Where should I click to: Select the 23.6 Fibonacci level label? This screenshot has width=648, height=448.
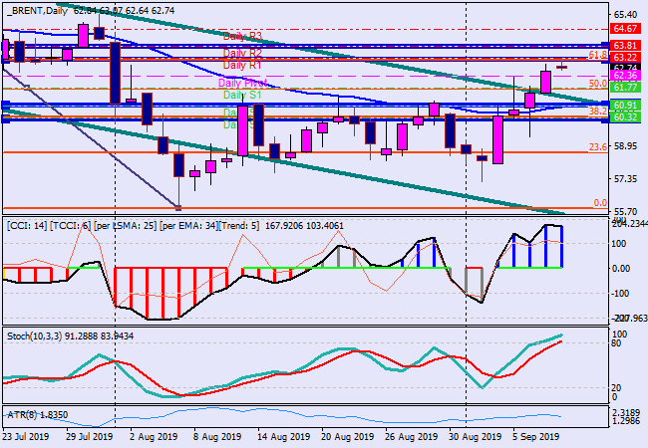coord(598,146)
